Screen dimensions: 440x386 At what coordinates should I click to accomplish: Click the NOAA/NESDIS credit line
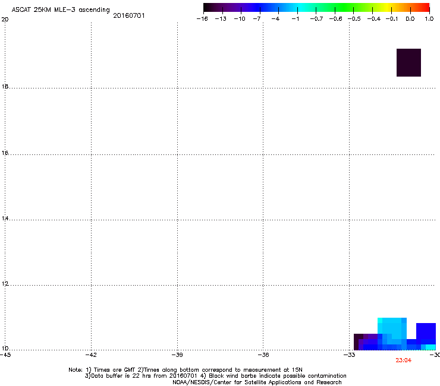click(x=257, y=382)
